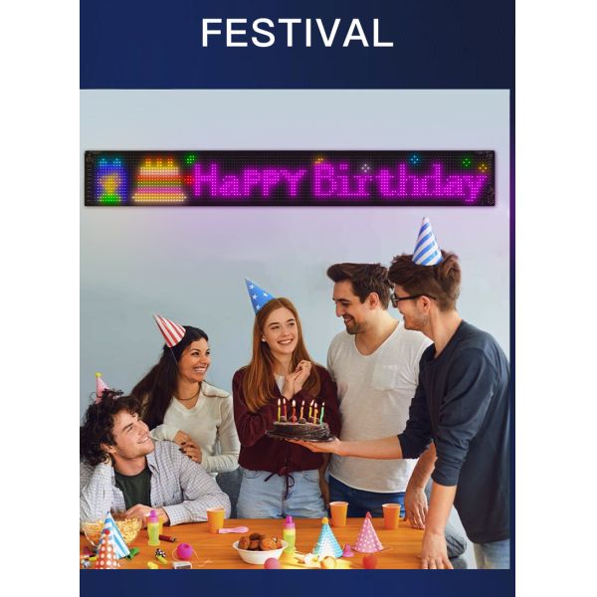Tap the chest pocket on the white t-shirt
The width and height of the screenshot is (597, 597).
click(387, 377)
